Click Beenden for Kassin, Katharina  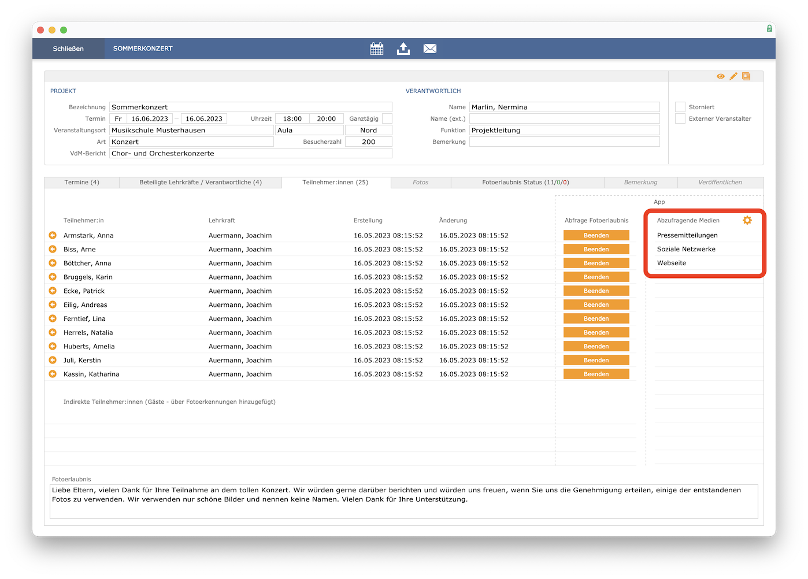point(596,374)
